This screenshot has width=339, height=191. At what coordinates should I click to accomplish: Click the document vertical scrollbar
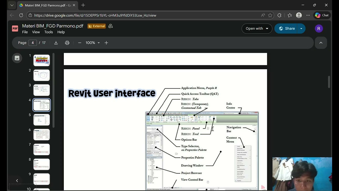point(329,82)
